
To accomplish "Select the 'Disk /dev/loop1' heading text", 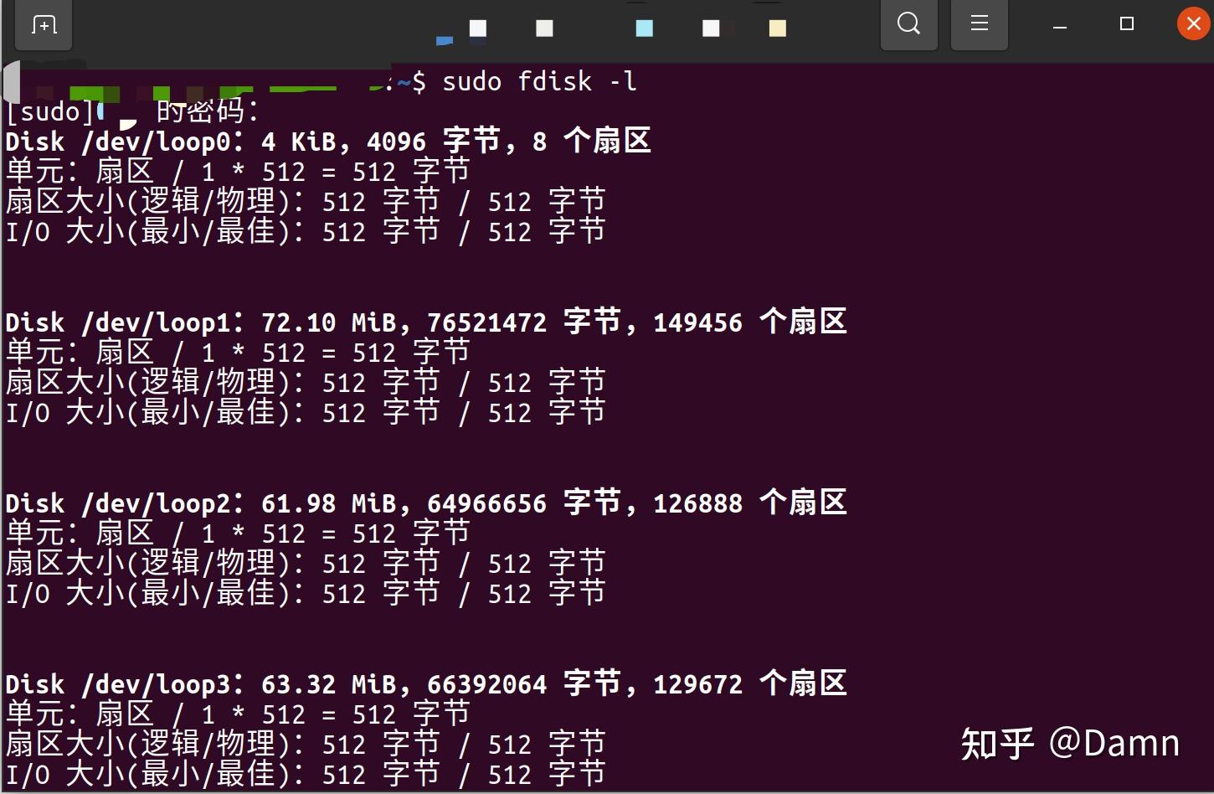I will tap(125, 322).
